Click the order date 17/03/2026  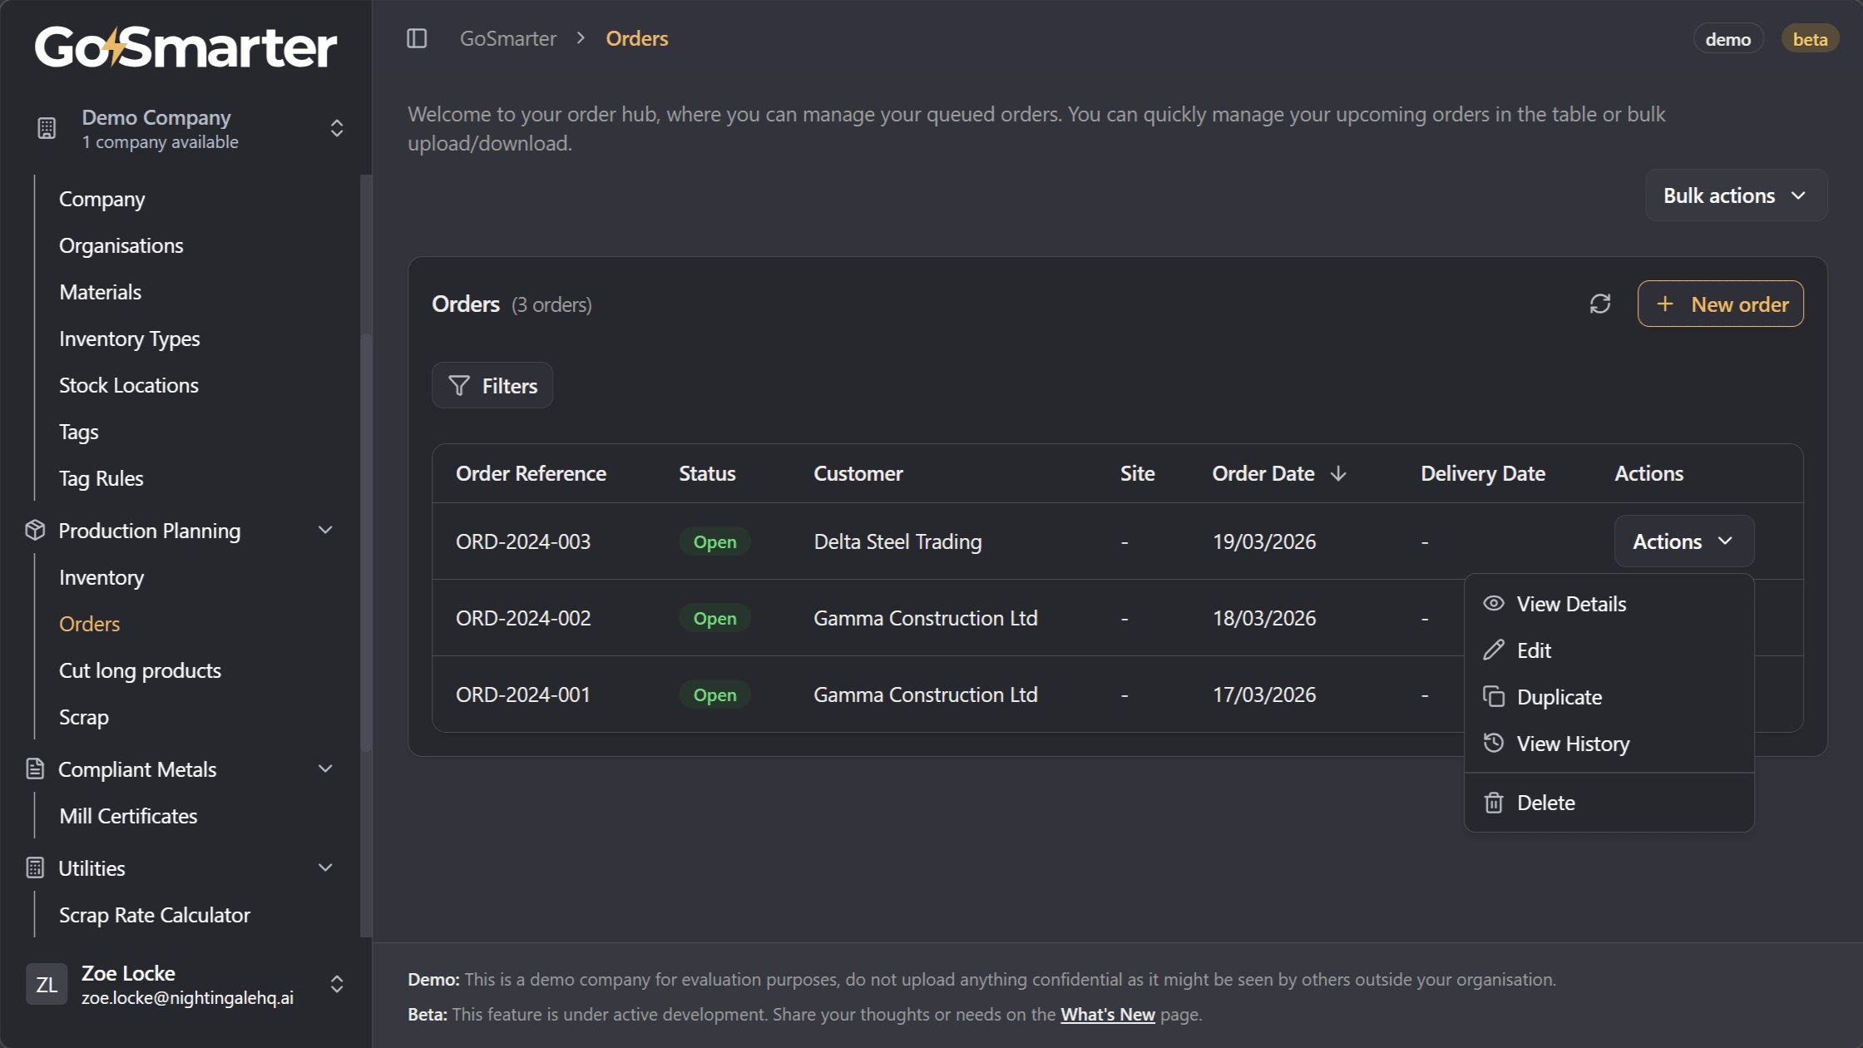tap(1264, 695)
